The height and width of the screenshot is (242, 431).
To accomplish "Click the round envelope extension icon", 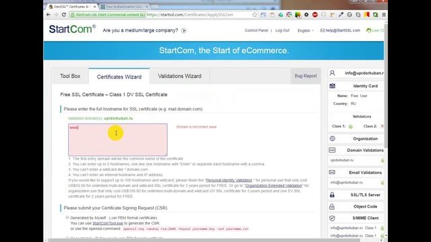I will tap(350, 15).
